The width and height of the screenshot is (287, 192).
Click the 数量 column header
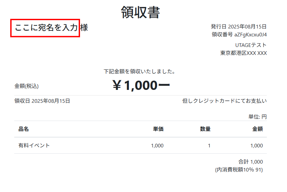click(205, 129)
